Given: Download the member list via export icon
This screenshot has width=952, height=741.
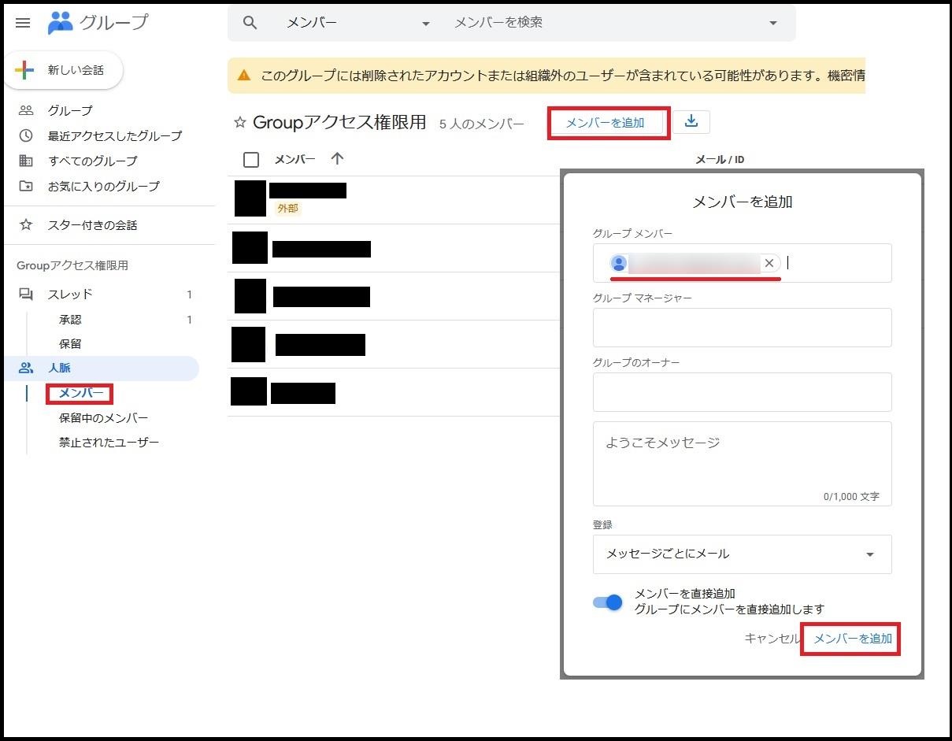Looking at the screenshot, I should 691,122.
